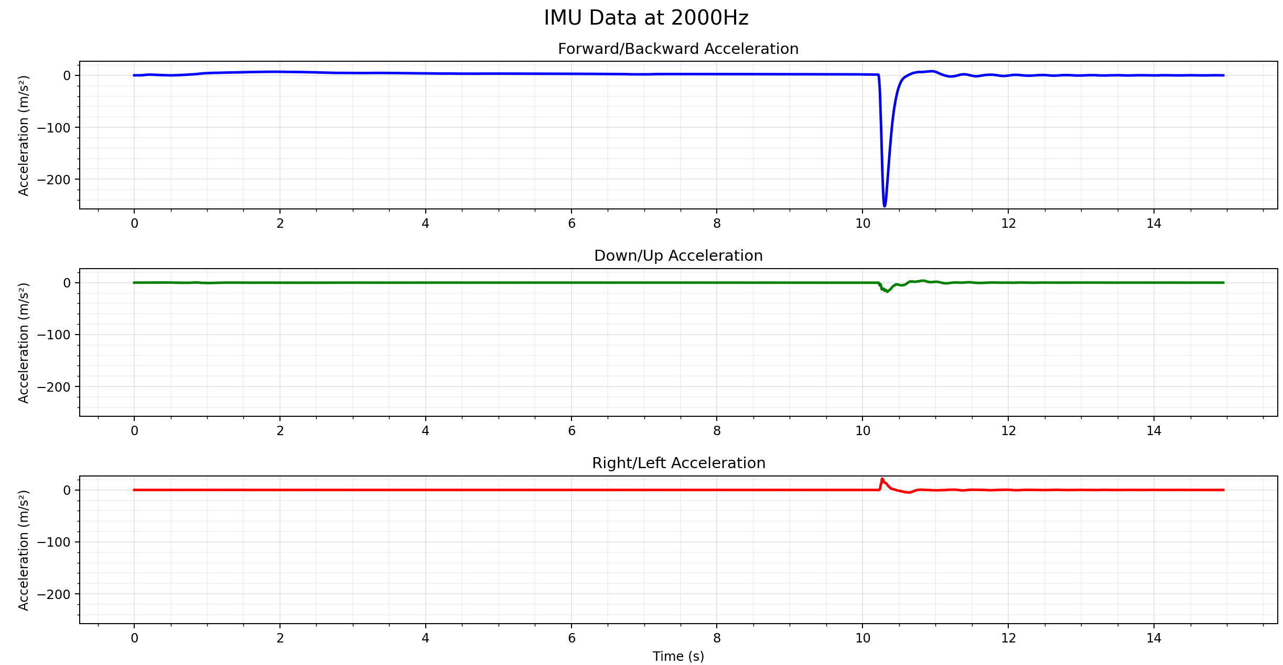
Task: Click the bottom of the blue negative spike
Action: (x=885, y=205)
